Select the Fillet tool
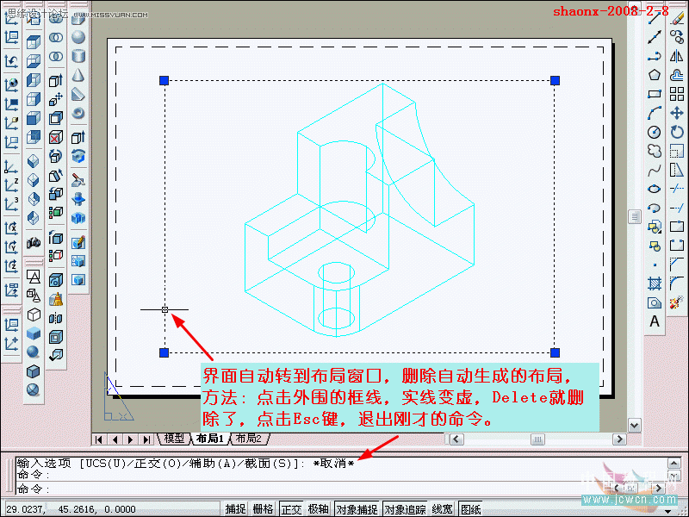The width and height of the screenshot is (689, 517). (677, 283)
